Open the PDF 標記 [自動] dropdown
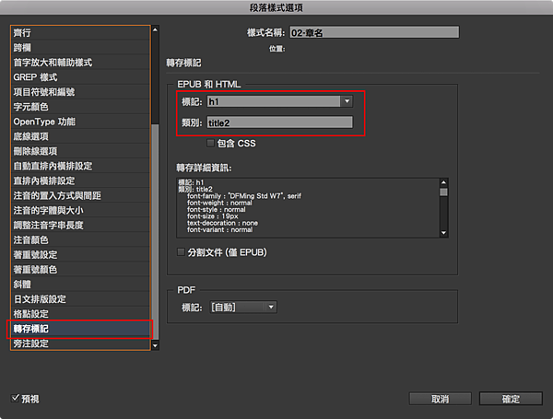This screenshot has height=419, width=553. (x=243, y=307)
